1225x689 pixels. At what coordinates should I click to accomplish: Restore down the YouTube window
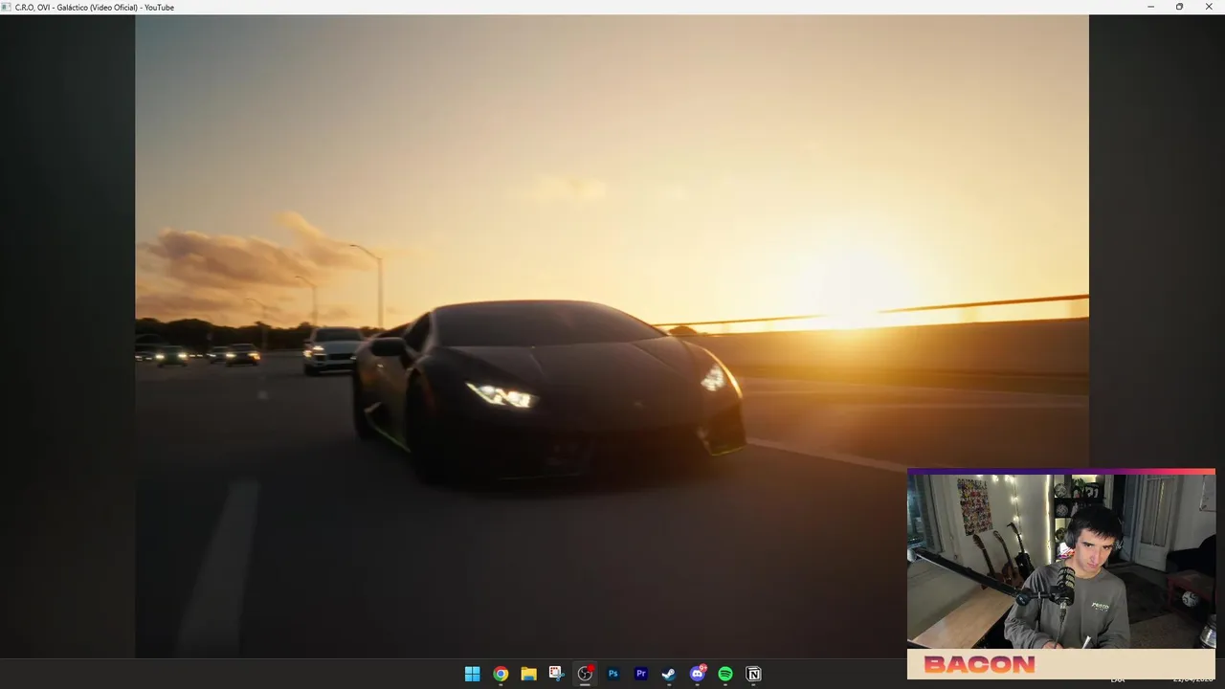[x=1179, y=7]
